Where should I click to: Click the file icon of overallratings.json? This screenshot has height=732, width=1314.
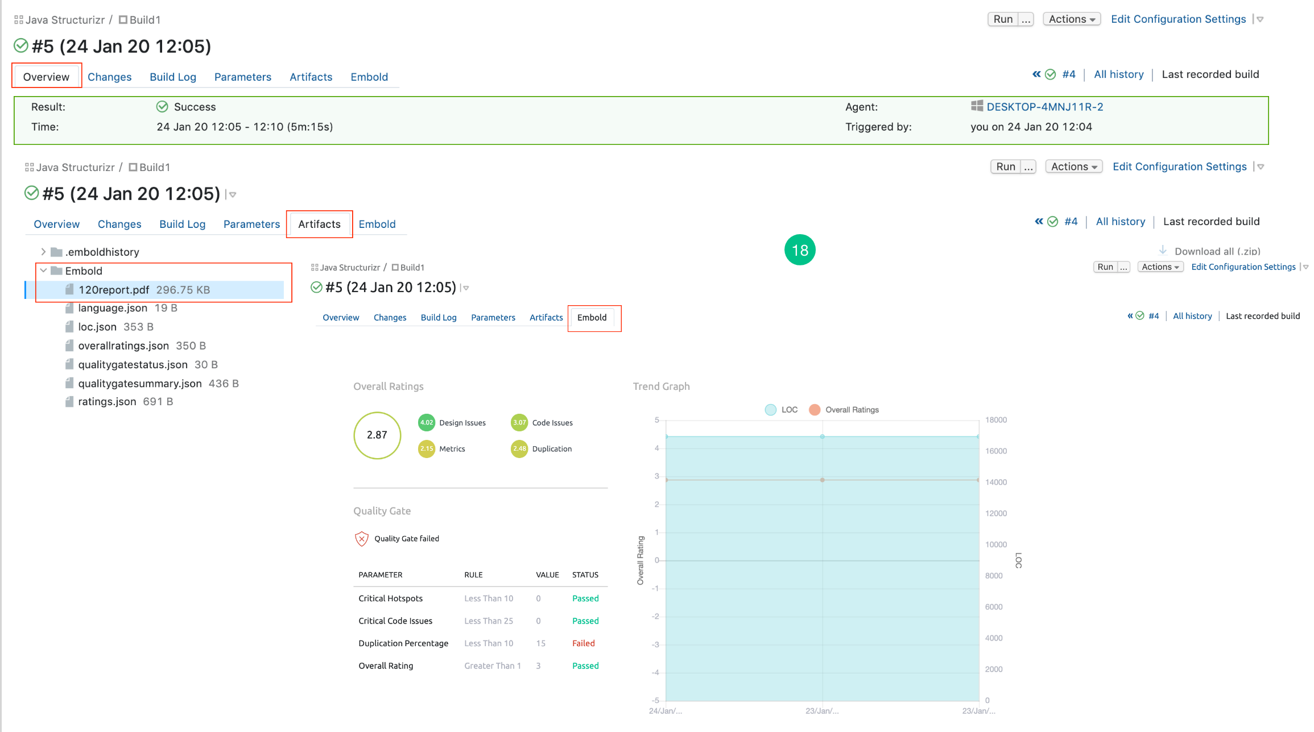click(69, 346)
